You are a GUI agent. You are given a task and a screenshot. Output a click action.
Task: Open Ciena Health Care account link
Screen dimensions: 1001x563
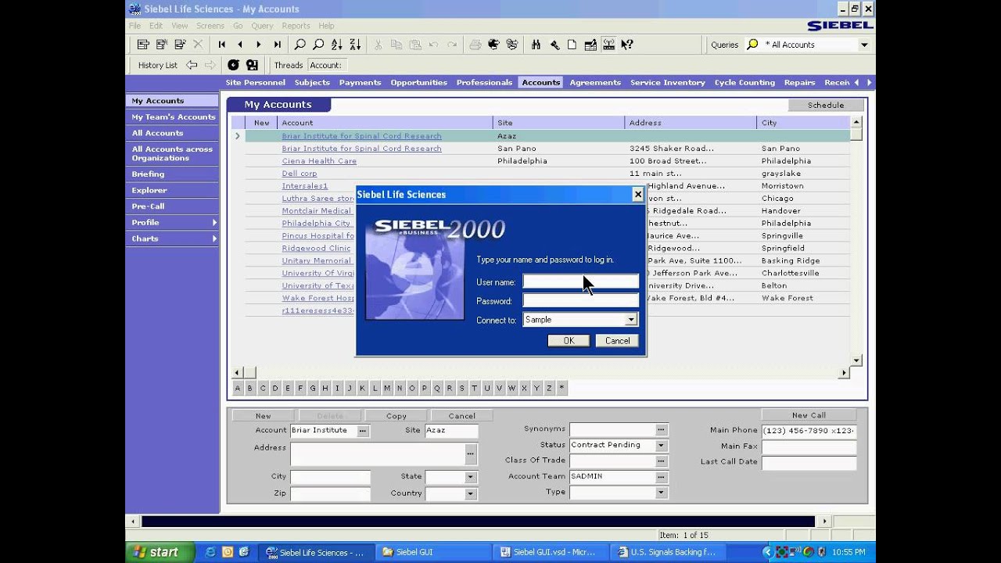[319, 161]
